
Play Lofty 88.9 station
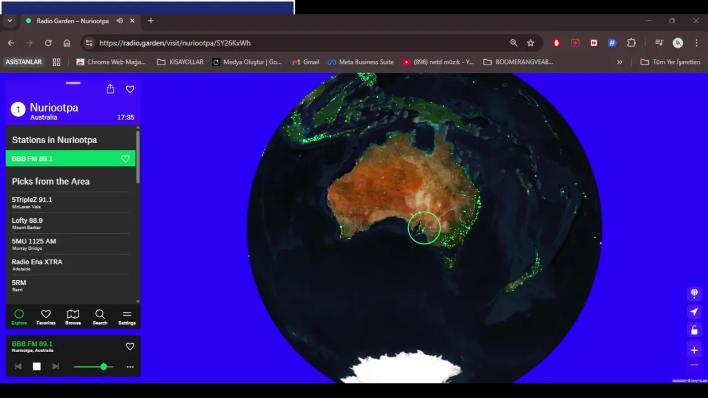70,223
